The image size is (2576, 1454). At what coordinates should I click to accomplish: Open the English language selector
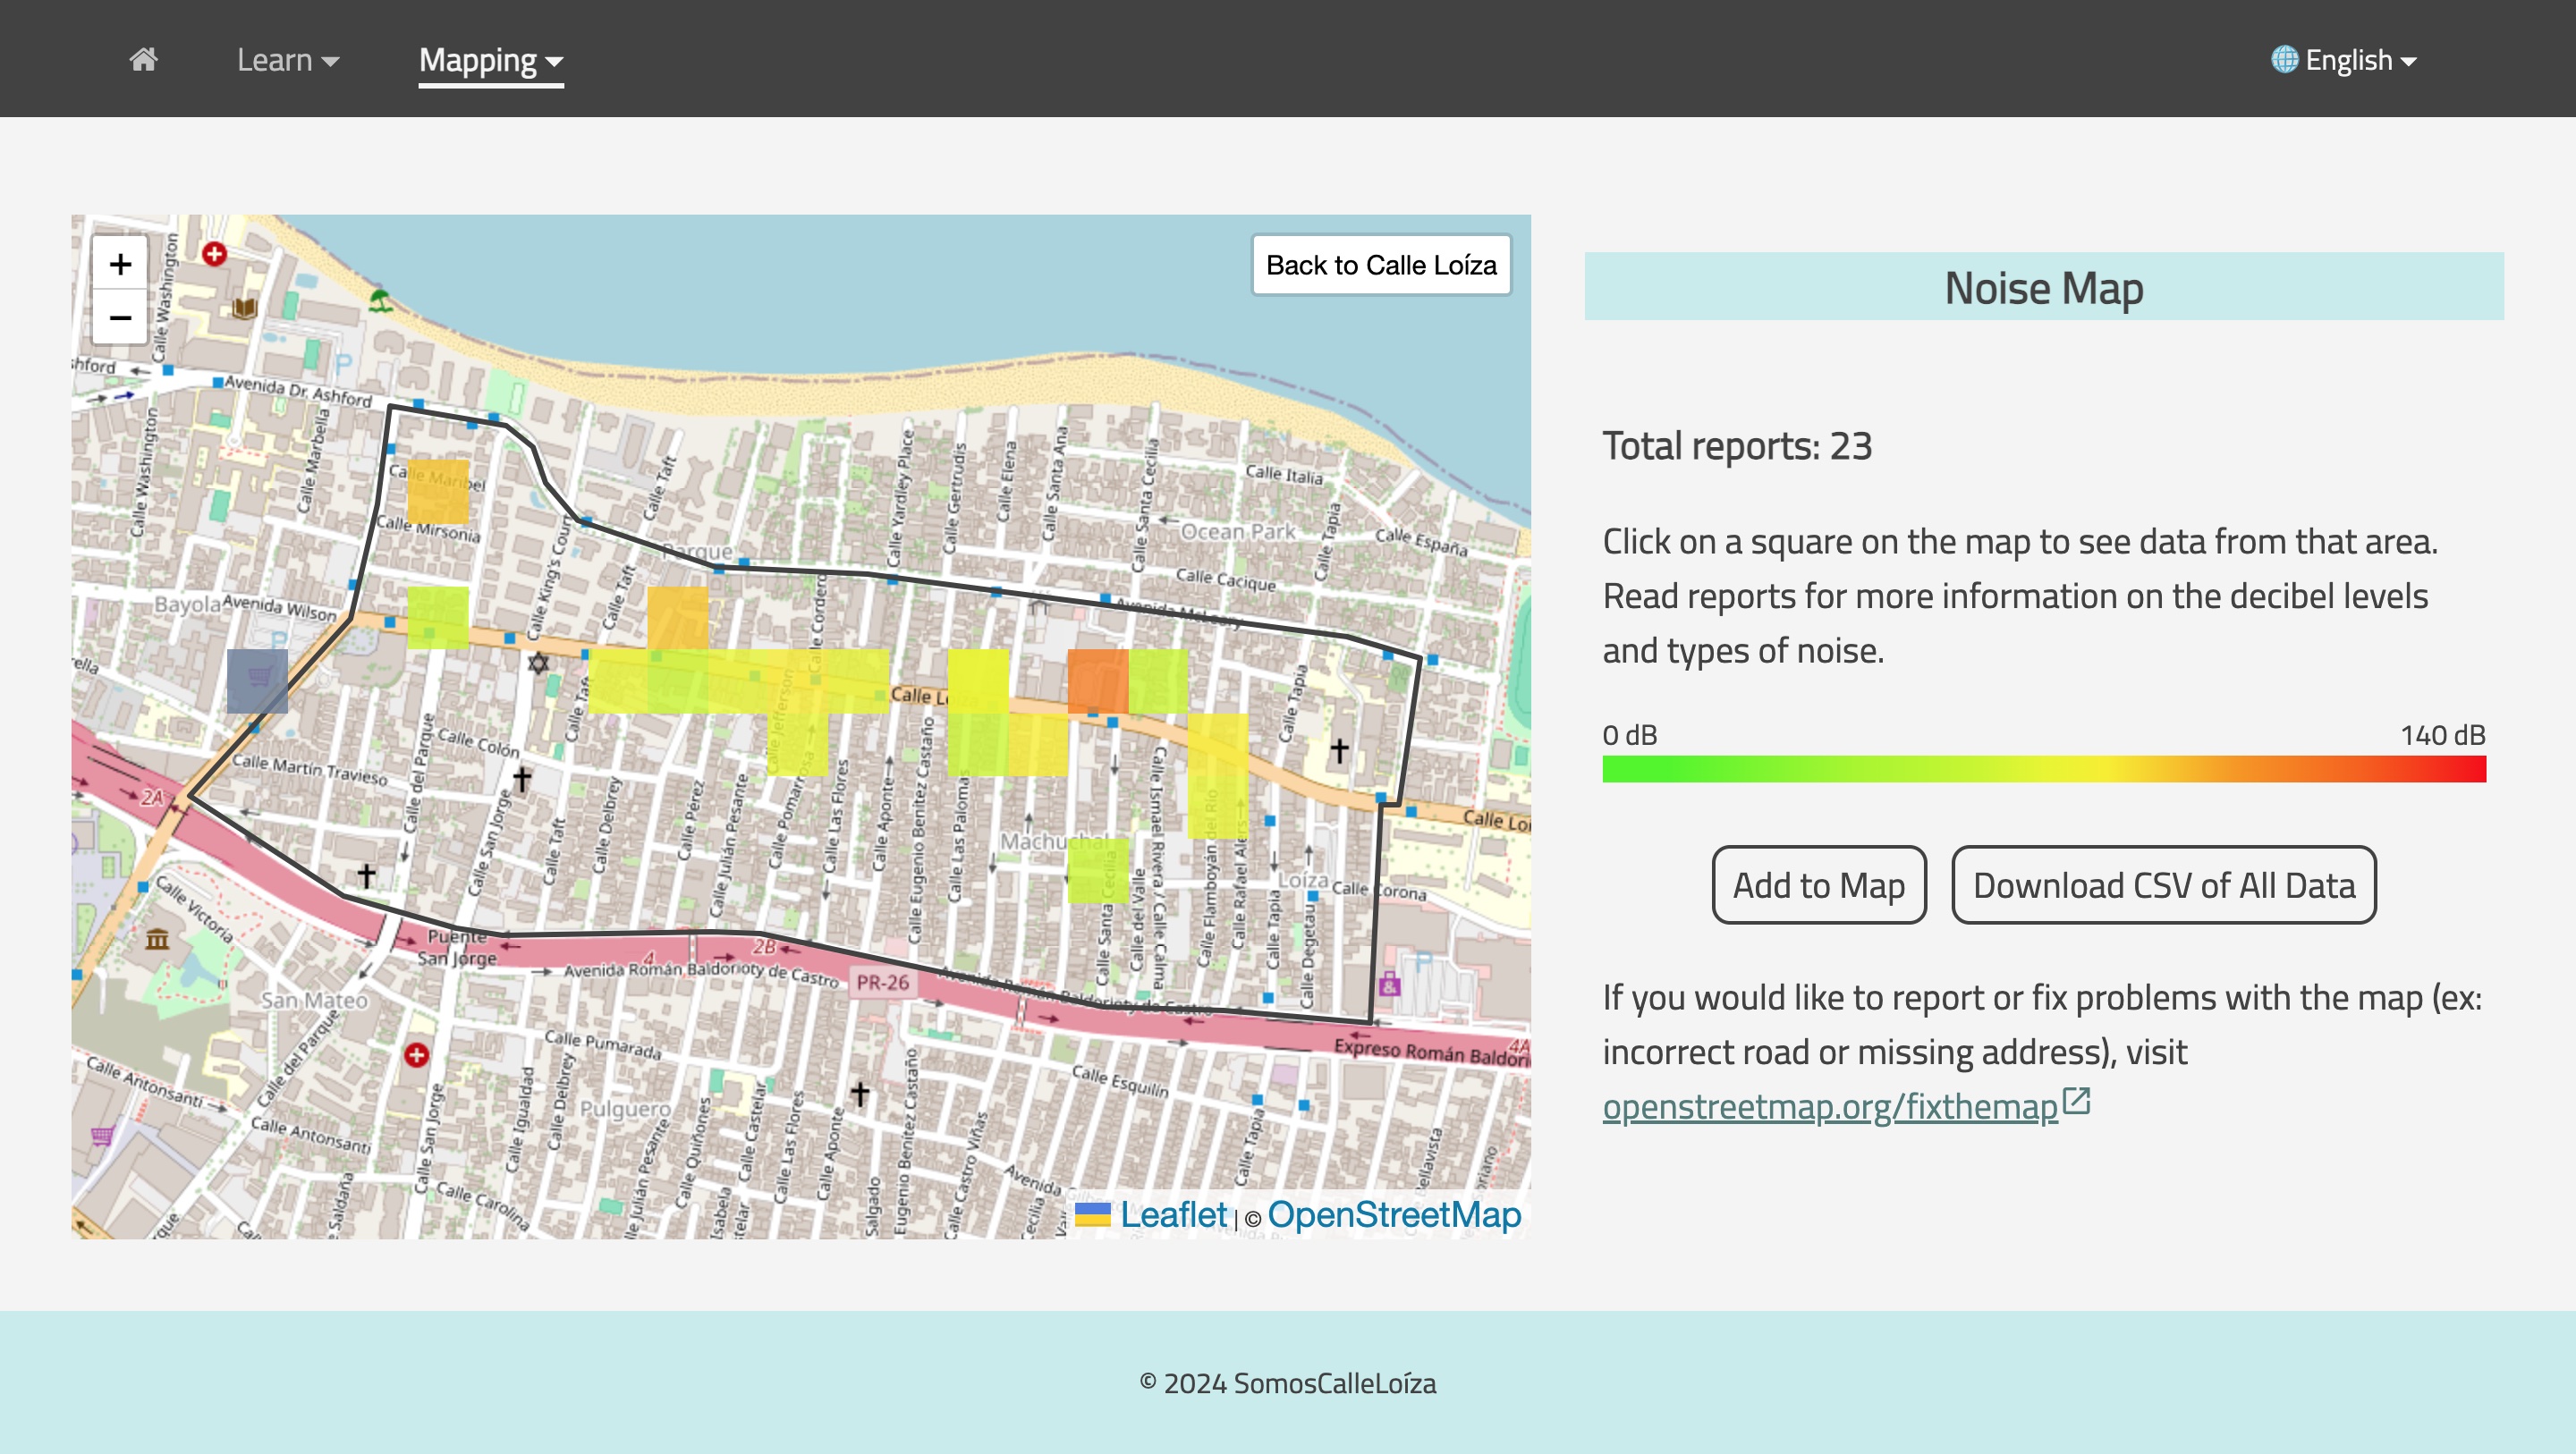2344,60
